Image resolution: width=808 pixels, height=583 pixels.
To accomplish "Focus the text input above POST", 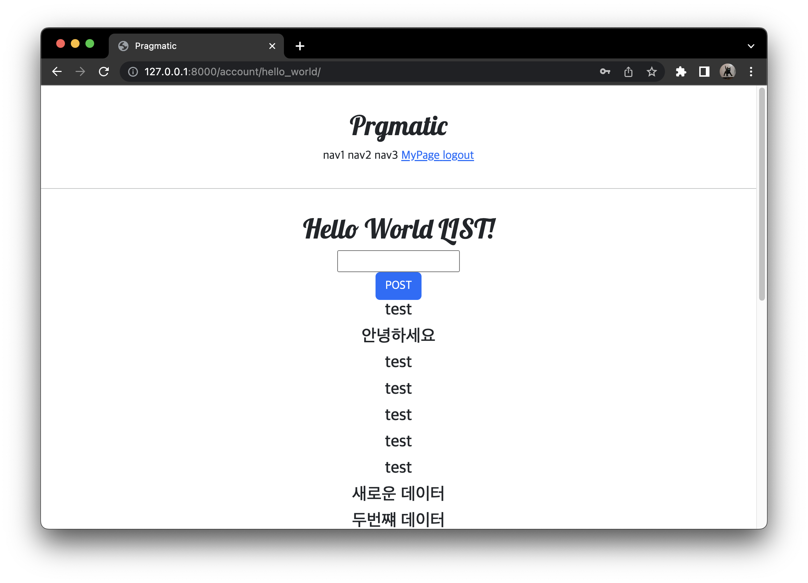I will coord(398,261).
